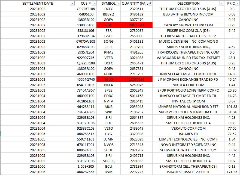
Task: Select the price cell 20.86
Action: (232, 90)
